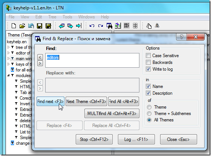Click the forward arrow navigation icon
The image size is (211, 156).
tap(70, 26)
